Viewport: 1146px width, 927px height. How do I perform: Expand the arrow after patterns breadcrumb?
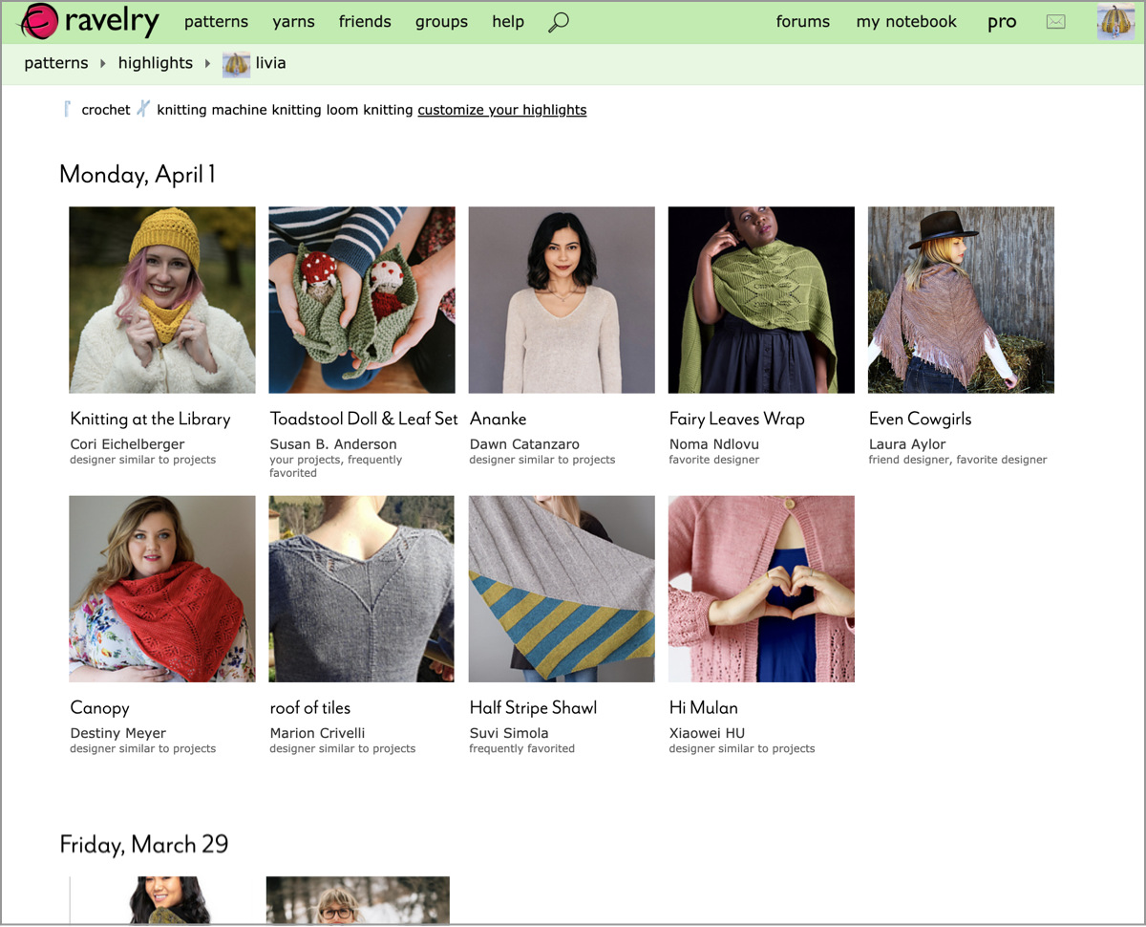click(103, 64)
